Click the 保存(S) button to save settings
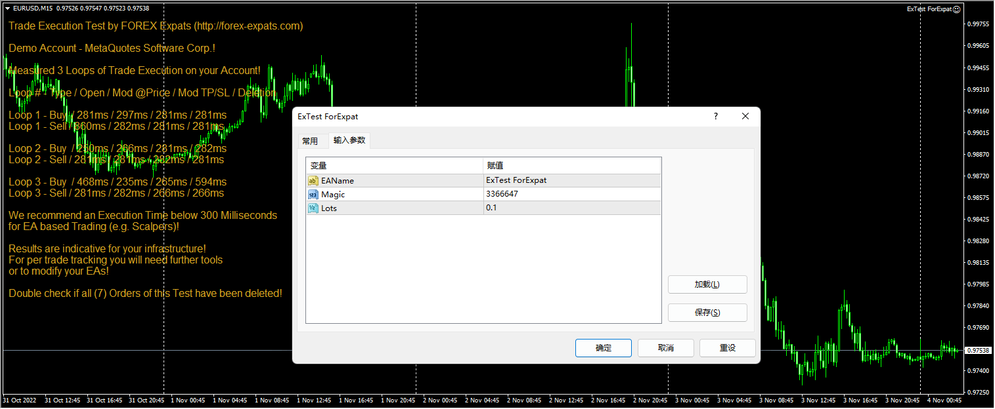995x409 pixels. [707, 313]
